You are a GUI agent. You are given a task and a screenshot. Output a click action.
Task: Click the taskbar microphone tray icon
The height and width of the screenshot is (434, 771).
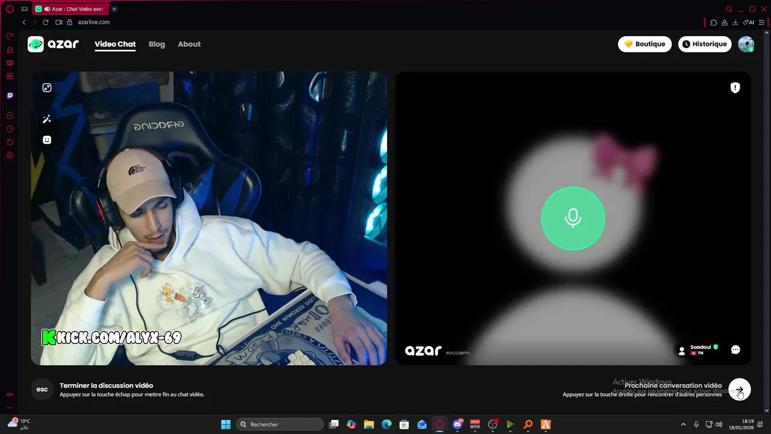pos(696,424)
